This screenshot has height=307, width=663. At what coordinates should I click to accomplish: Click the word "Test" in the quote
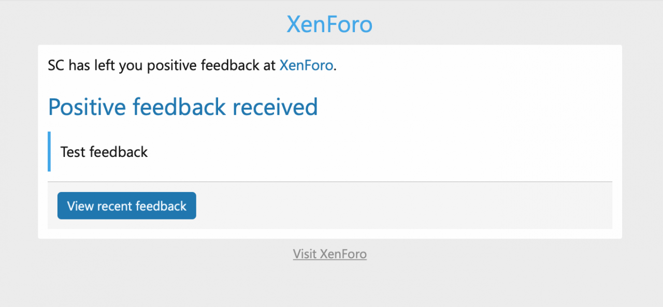(x=73, y=152)
